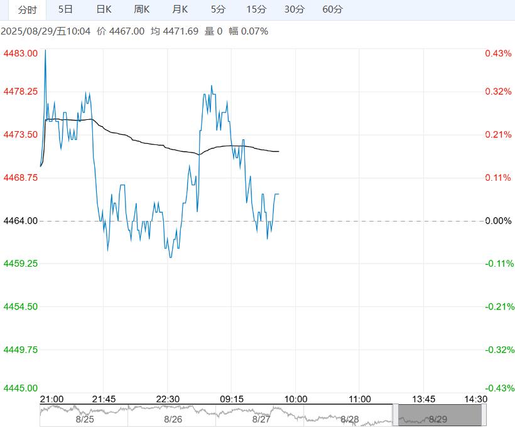Viewport: 515px width, 428px height.
Task: Click the 11:00 time axis label
Action: click(x=359, y=399)
